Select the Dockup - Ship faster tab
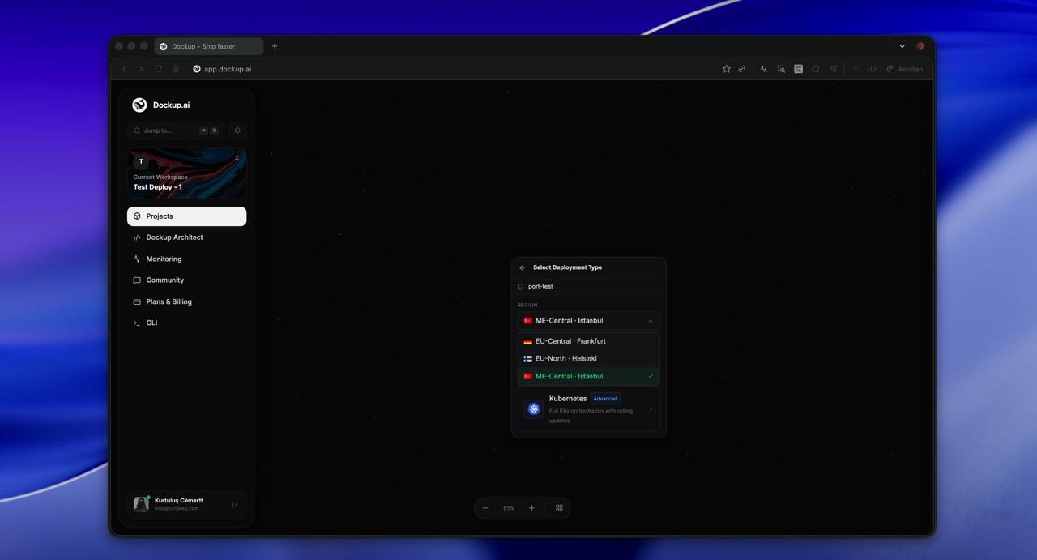The width and height of the screenshot is (1037, 560). [209, 46]
